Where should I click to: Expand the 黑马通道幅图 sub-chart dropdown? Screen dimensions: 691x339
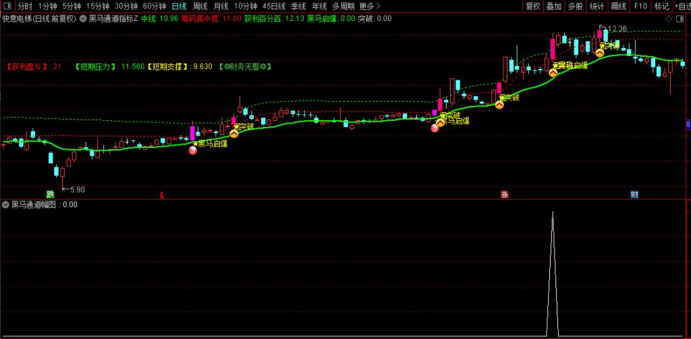[x=6, y=204]
